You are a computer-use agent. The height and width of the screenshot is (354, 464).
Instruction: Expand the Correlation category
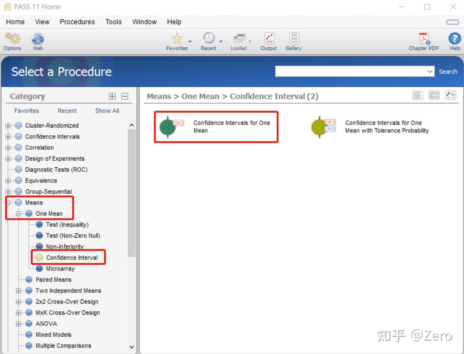(8, 147)
